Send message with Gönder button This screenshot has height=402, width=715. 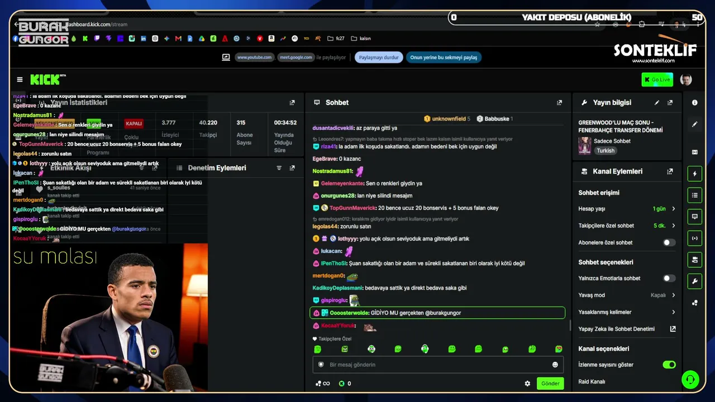tap(550, 384)
